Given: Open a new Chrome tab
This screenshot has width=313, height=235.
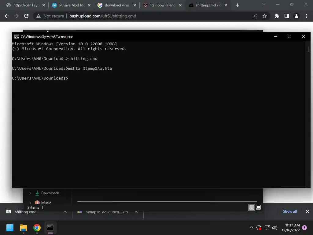Looking at the screenshot, I should (237, 6).
